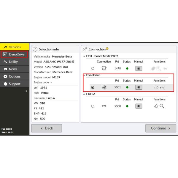This screenshot has height=178, width=178.
Task: Click the cloud upload function icon
Action: tap(156, 87)
